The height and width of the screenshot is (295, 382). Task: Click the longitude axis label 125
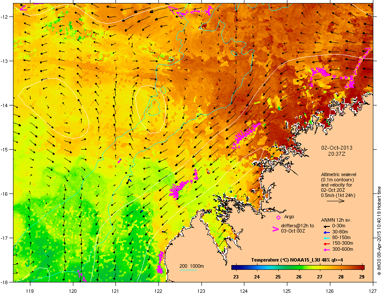point(287,291)
